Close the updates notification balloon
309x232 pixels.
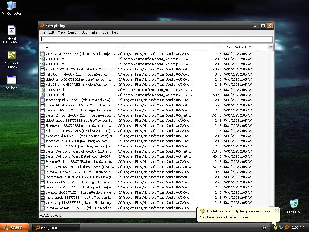(x=276, y=211)
